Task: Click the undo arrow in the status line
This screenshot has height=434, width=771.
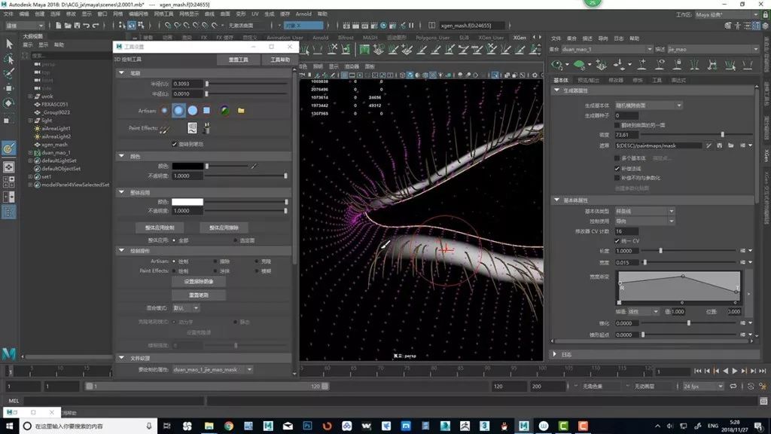Action: (87, 25)
